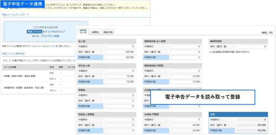This screenshot has height=135, width=276.
Task: Click the 市民税-均等割 中間納付 field
Action: point(186,120)
